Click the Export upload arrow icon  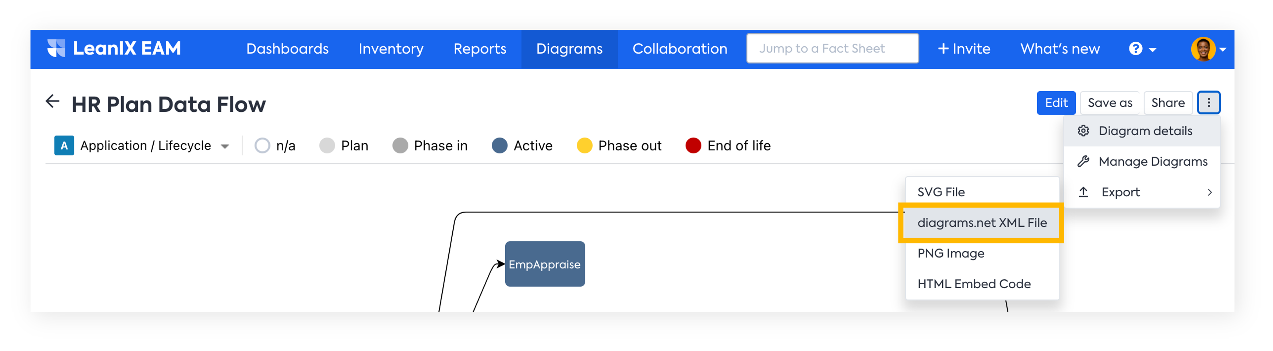tap(1083, 192)
